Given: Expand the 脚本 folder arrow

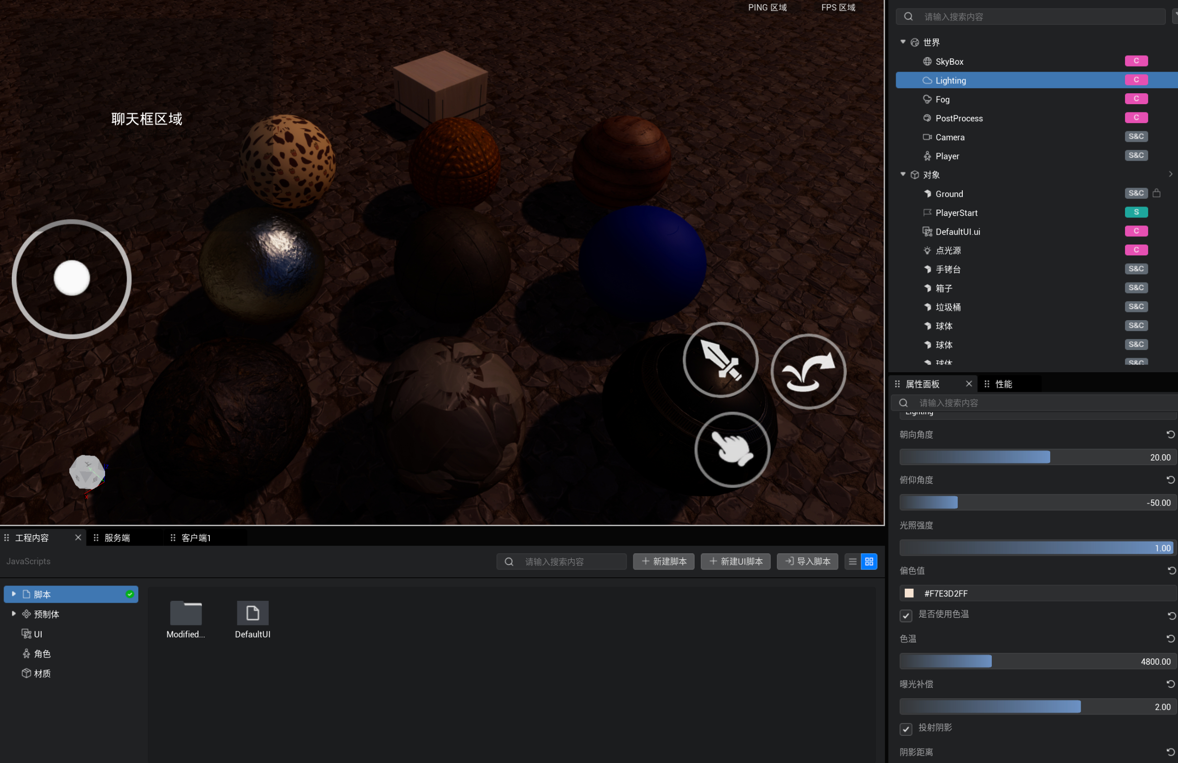Looking at the screenshot, I should tap(14, 594).
